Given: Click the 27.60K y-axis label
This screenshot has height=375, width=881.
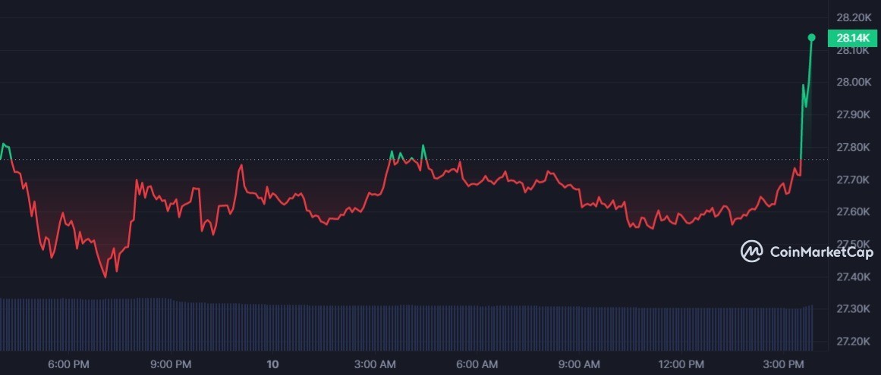Looking at the screenshot, I should click(x=854, y=212).
